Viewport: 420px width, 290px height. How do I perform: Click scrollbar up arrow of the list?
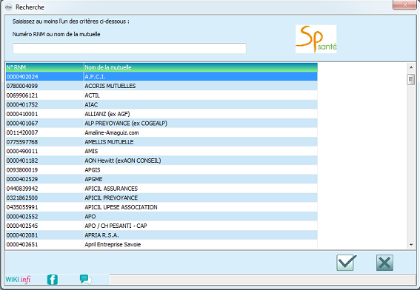pos(411,67)
